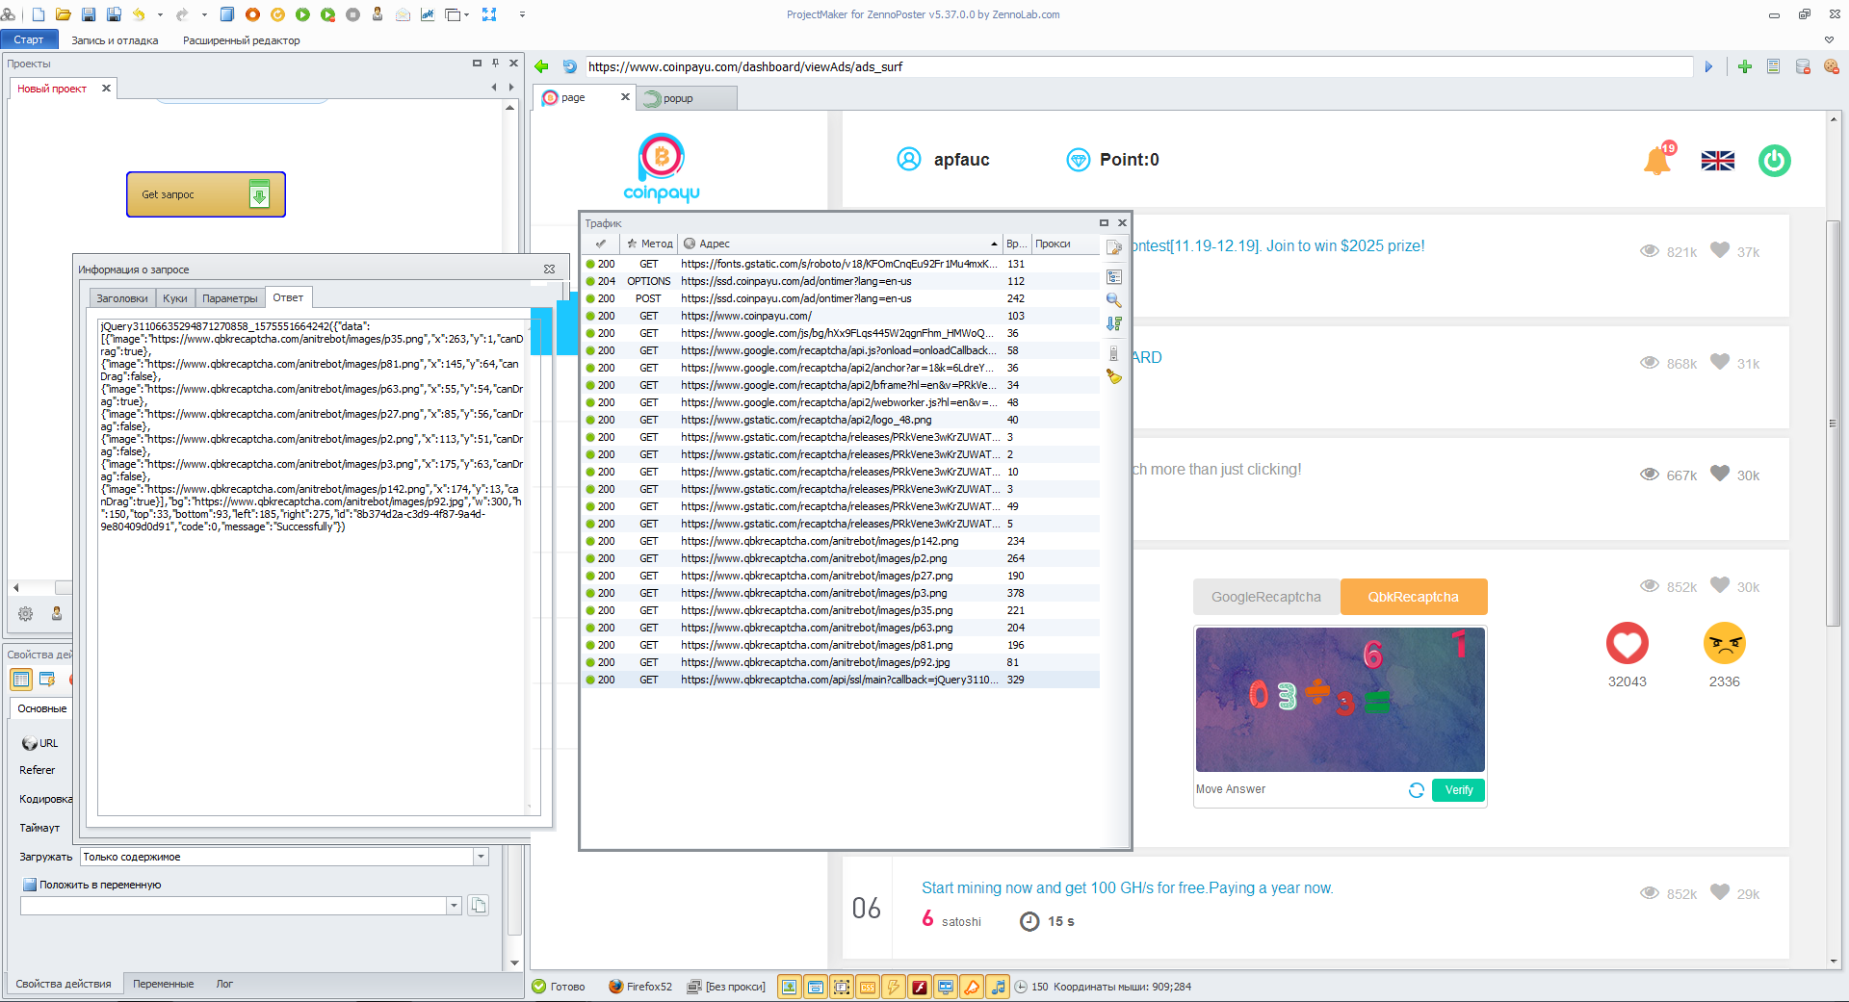Open the traffic chart icon in toolbar
This screenshot has width=1849, height=1002.
[x=428, y=14]
